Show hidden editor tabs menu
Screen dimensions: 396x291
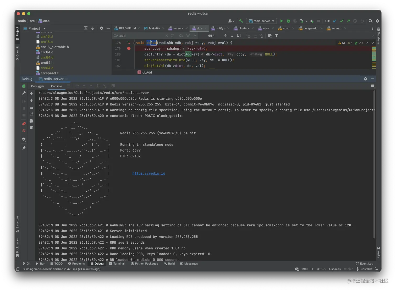pyautogui.click(x=373, y=28)
